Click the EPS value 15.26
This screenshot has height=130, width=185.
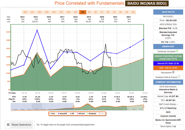[38, 97]
